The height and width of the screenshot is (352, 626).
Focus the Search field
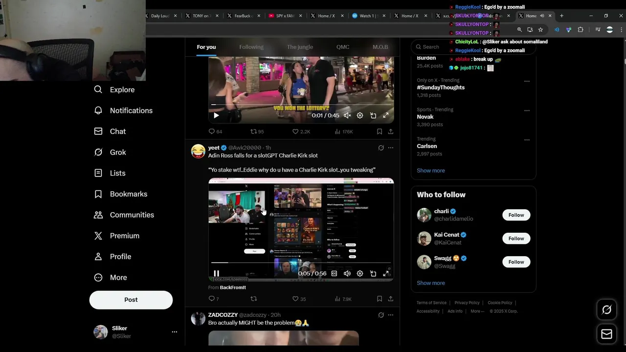473,47
